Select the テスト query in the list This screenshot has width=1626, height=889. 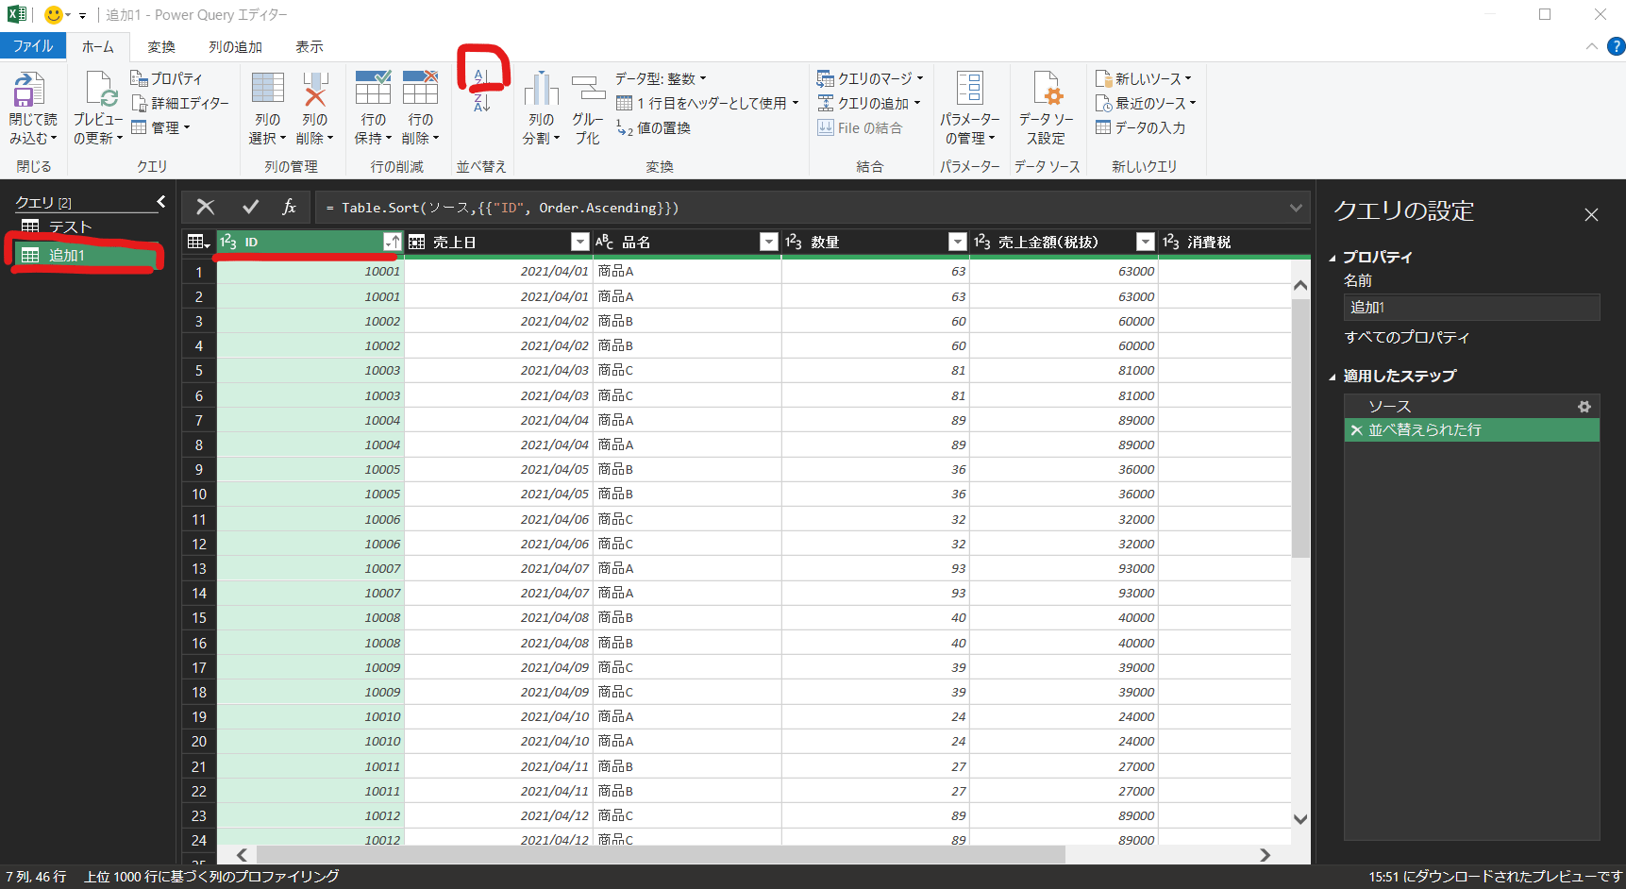71,226
